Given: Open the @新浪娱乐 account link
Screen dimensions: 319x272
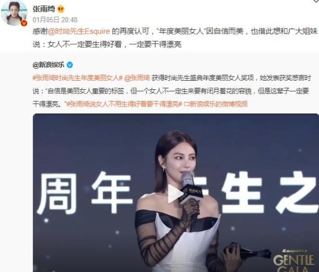Looking at the screenshot, I should click(48, 65).
